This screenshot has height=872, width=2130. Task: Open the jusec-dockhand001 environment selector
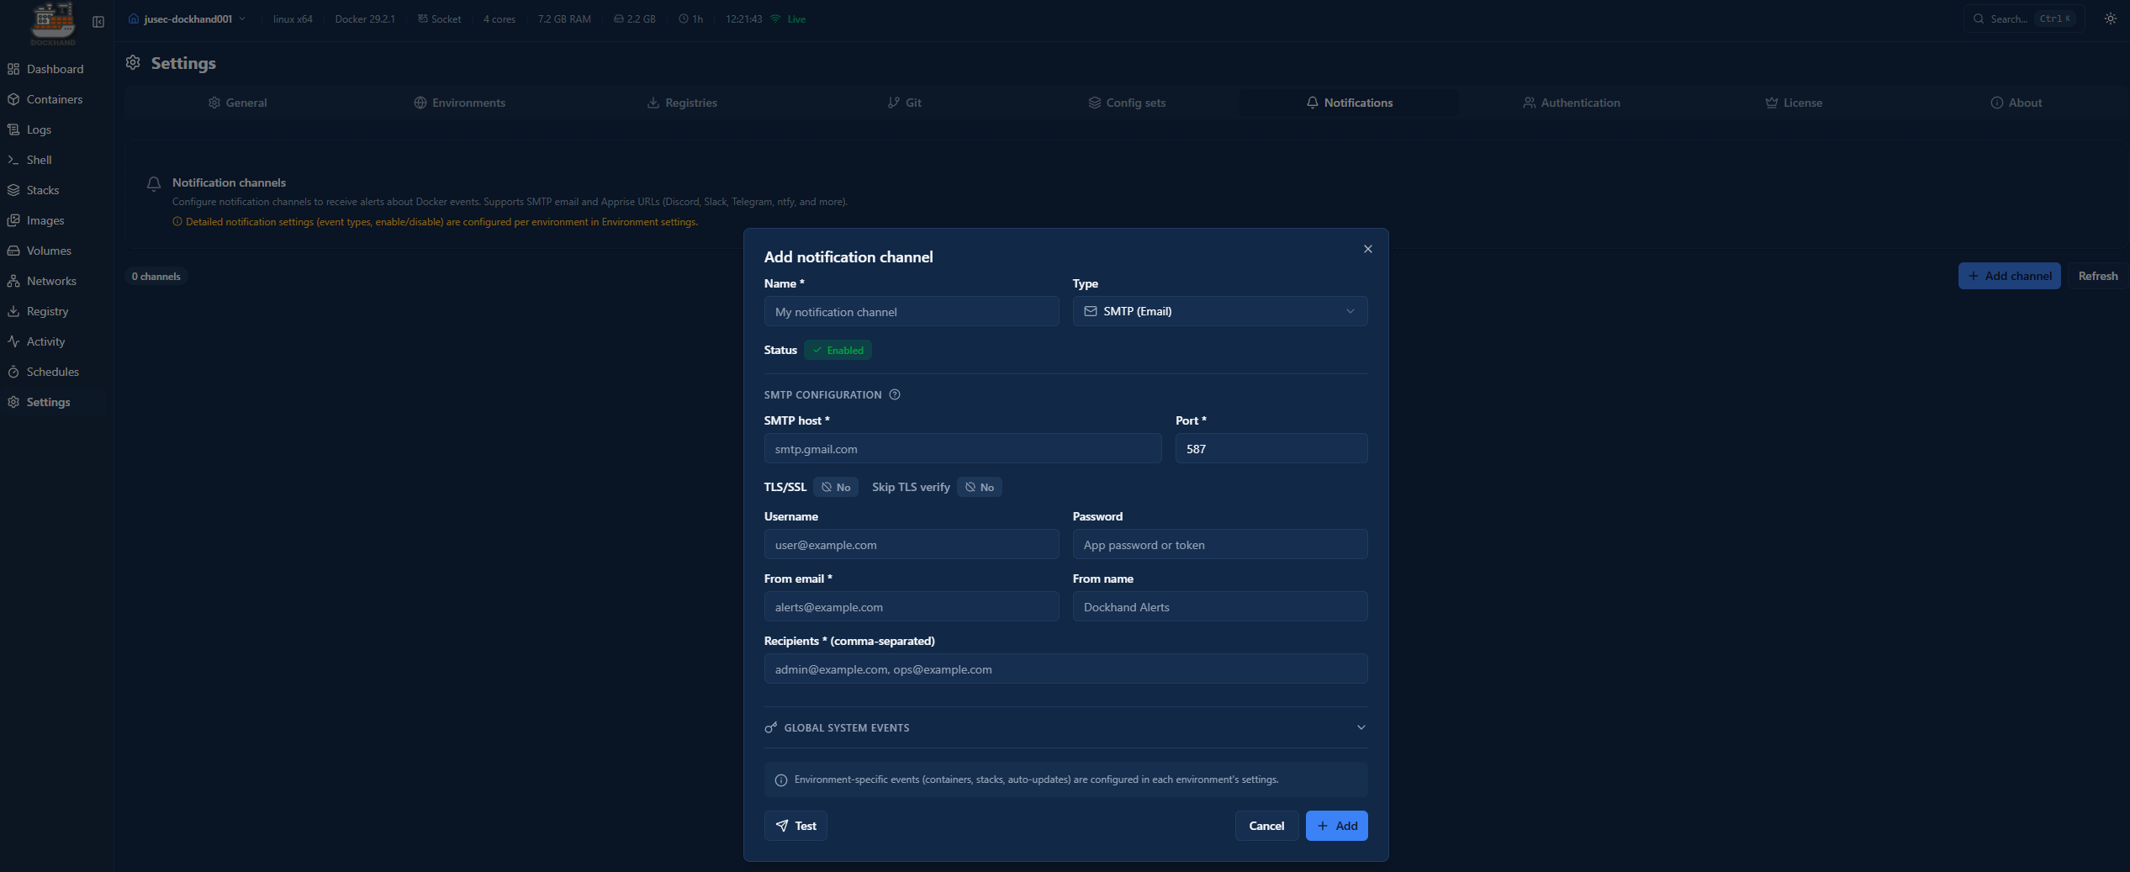pyautogui.click(x=188, y=18)
